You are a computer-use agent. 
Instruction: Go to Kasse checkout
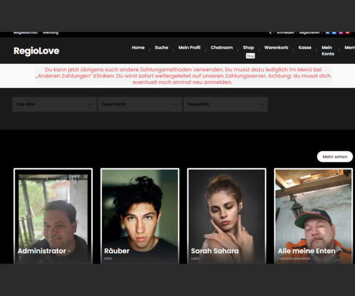(x=305, y=48)
